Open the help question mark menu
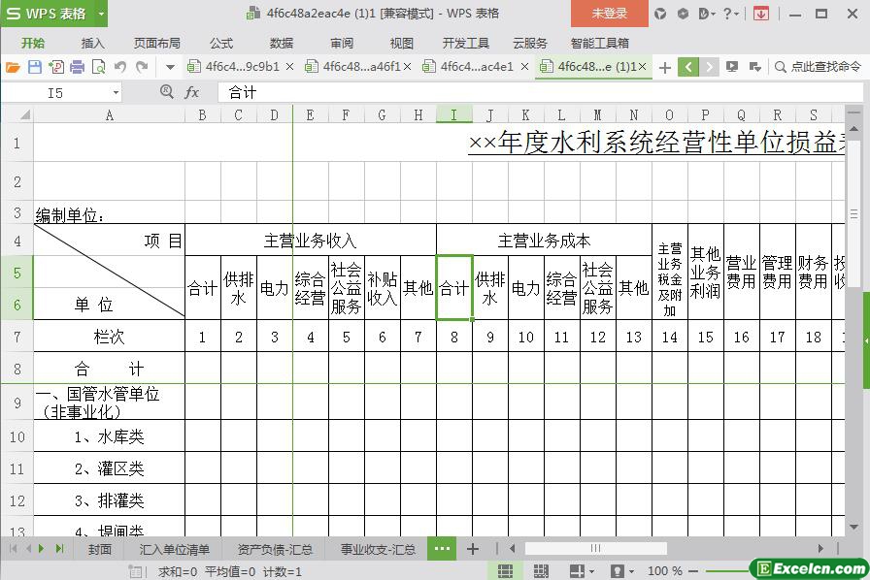The height and width of the screenshot is (580, 870). click(x=731, y=14)
